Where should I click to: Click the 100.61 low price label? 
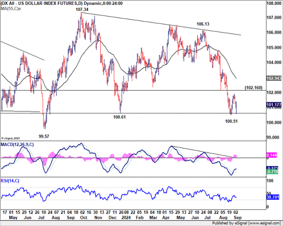(119, 117)
